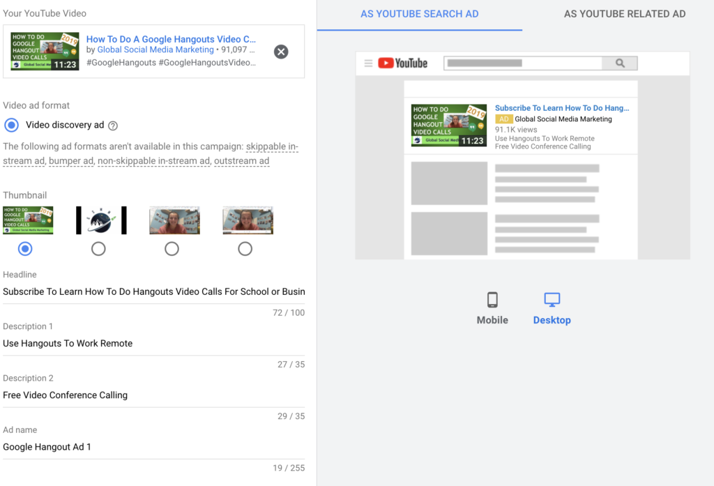Choose the third thumbnail of the presenter
Image resolution: width=714 pixels, height=486 pixels.
click(174, 220)
